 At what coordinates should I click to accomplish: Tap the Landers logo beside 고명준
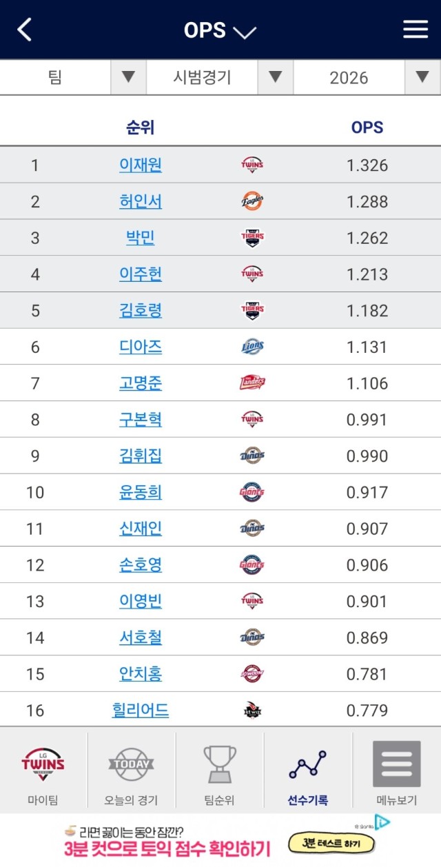(252, 383)
